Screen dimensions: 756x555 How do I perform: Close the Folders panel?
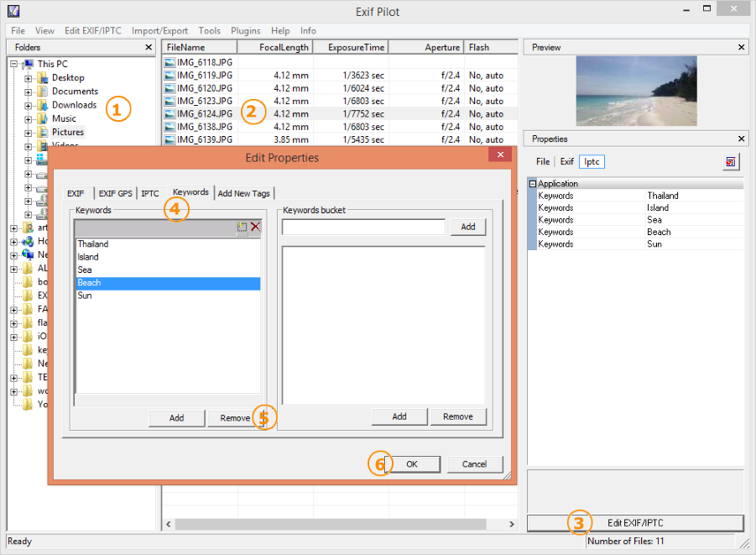point(149,47)
